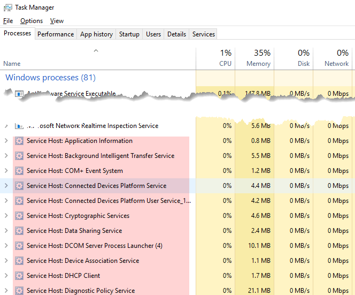The height and width of the screenshot is (295, 355).
Task: Open the Options menu
Action: 32,21
